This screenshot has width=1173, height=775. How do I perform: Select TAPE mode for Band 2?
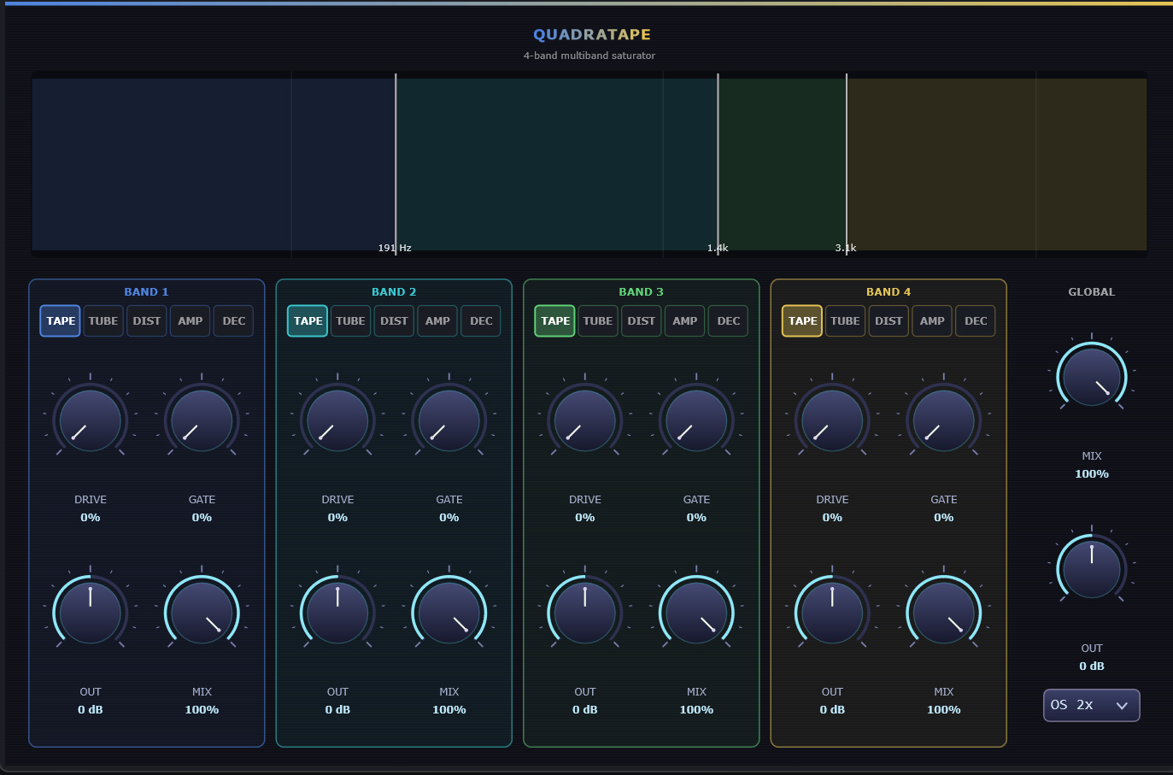pyautogui.click(x=308, y=321)
